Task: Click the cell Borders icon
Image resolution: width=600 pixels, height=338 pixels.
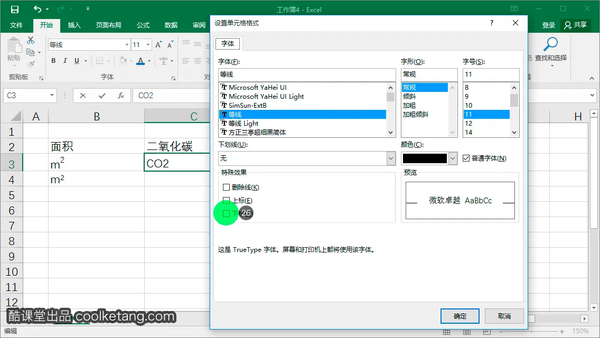Action: [99, 61]
